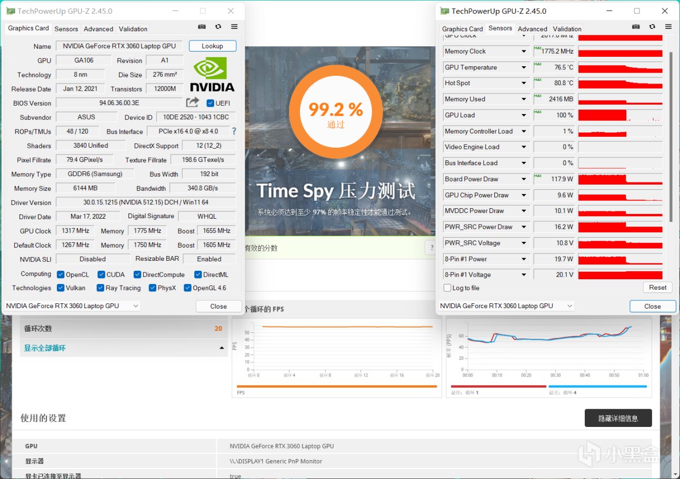Open the GPU Load sensor dropdown
The height and width of the screenshot is (479, 680).
(524, 115)
